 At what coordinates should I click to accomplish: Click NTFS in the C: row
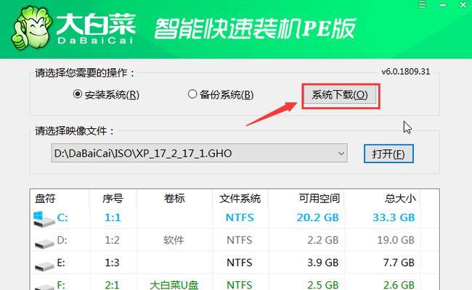pos(240,217)
